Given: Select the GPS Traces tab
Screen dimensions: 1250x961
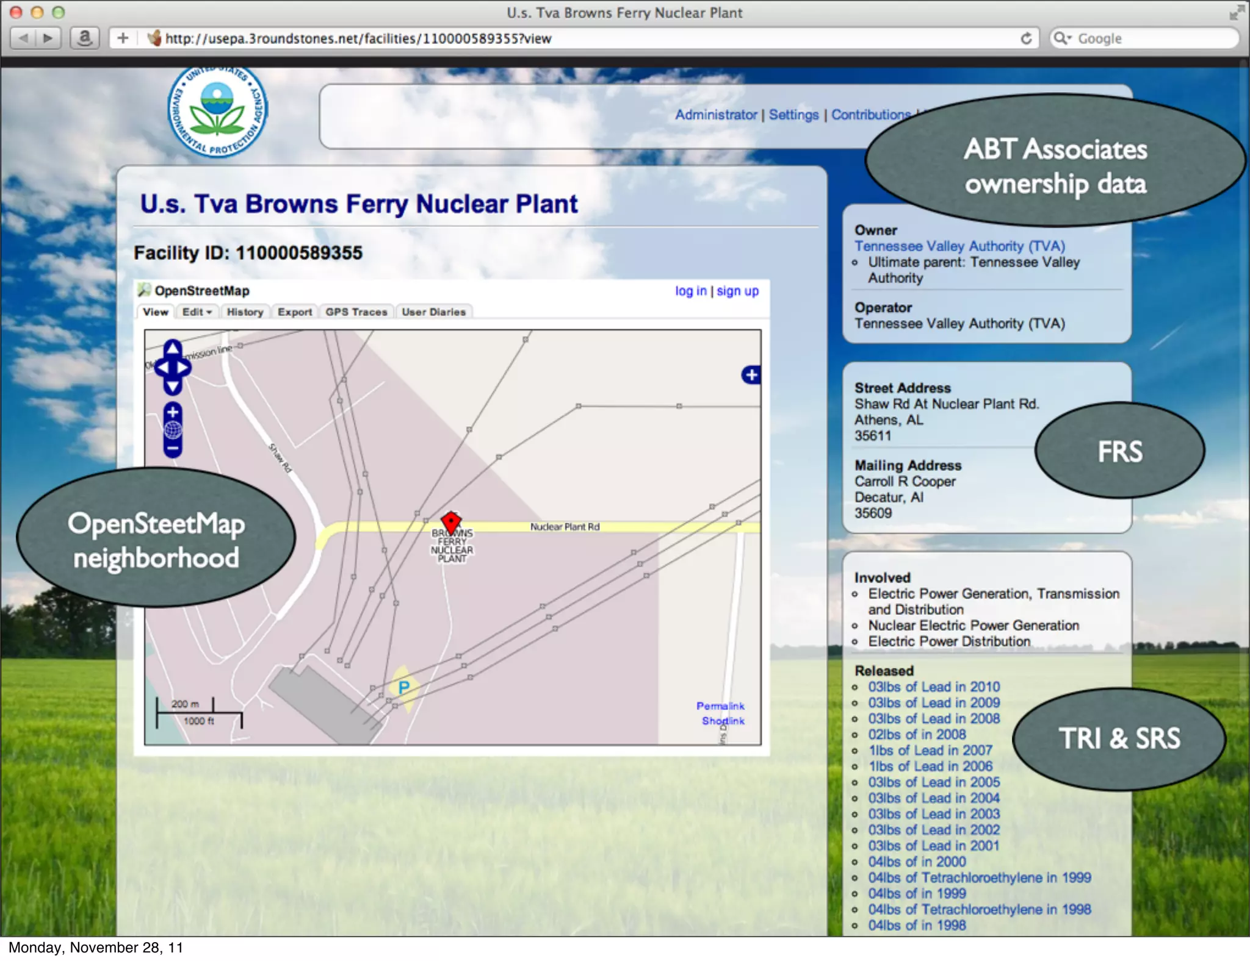Looking at the screenshot, I should pyautogui.click(x=356, y=312).
